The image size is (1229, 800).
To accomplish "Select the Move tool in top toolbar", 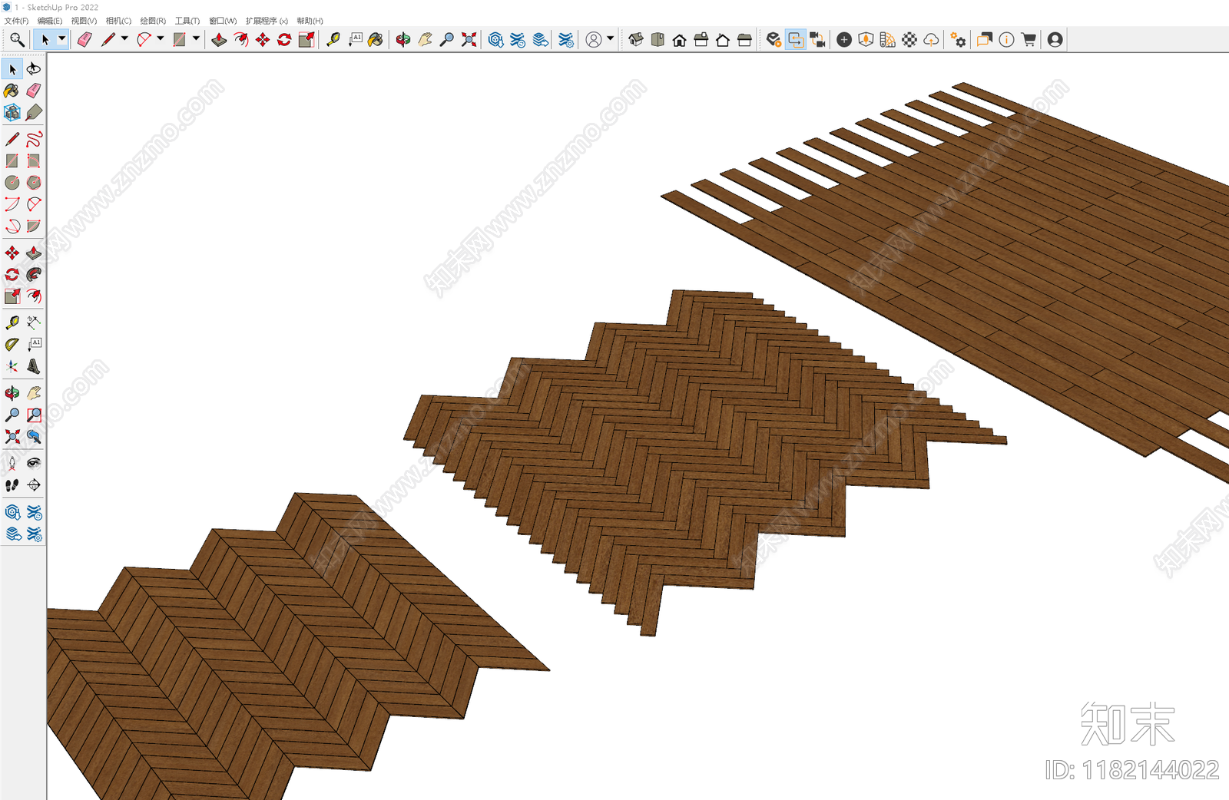I will coord(263,40).
